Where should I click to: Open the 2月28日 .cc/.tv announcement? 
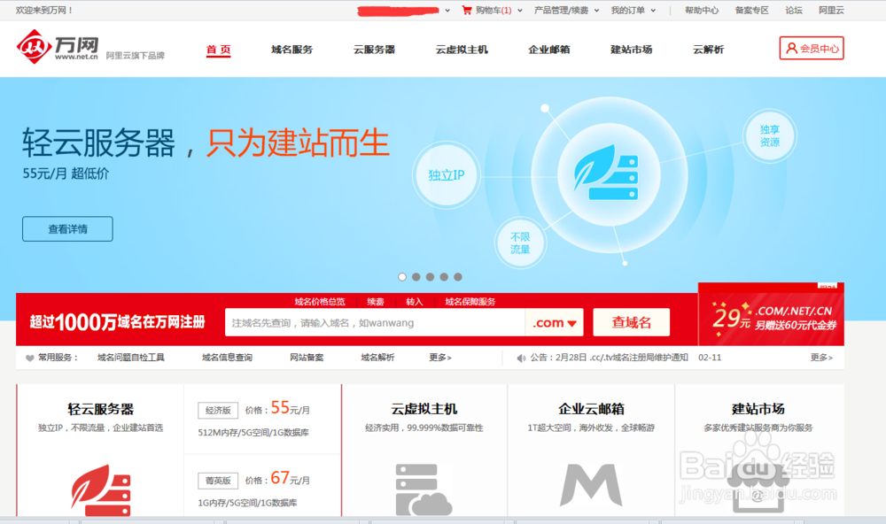pyautogui.click(x=610, y=358)
